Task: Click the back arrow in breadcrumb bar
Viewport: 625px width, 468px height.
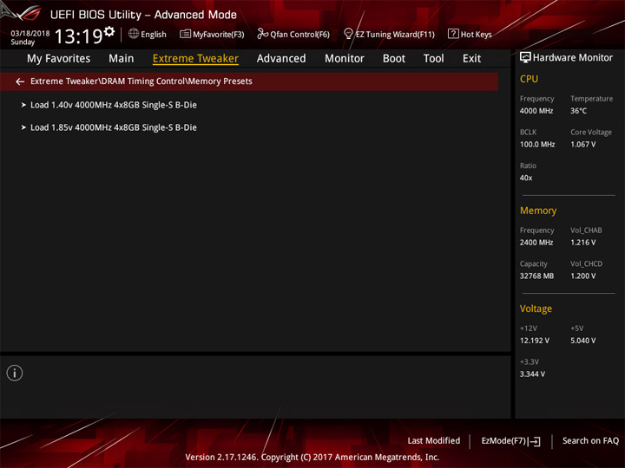Action: click(x=20, y=81)
